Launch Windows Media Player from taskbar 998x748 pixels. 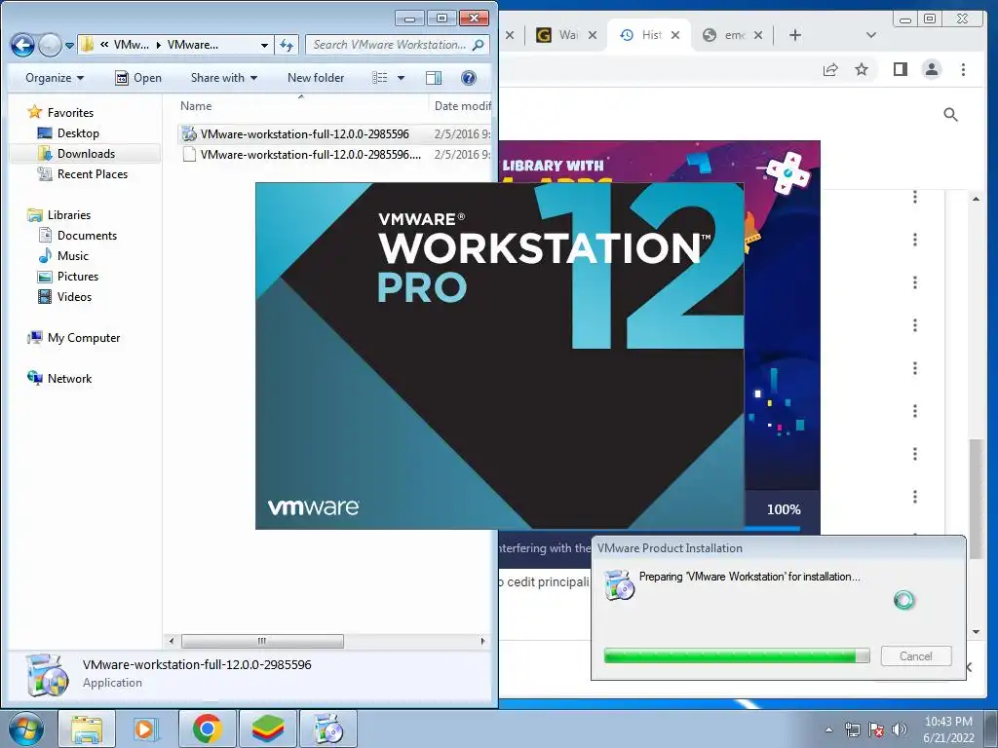click(145, 729)
